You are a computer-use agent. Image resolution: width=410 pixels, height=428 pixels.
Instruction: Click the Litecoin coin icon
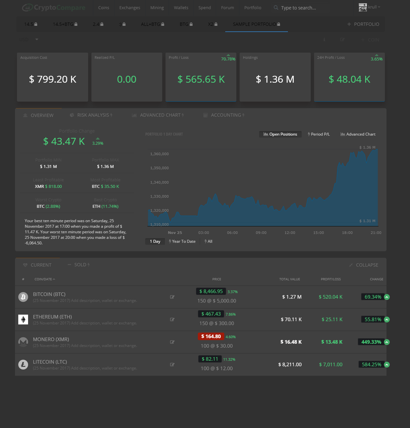pyautogui.click(x=23, y=365)
